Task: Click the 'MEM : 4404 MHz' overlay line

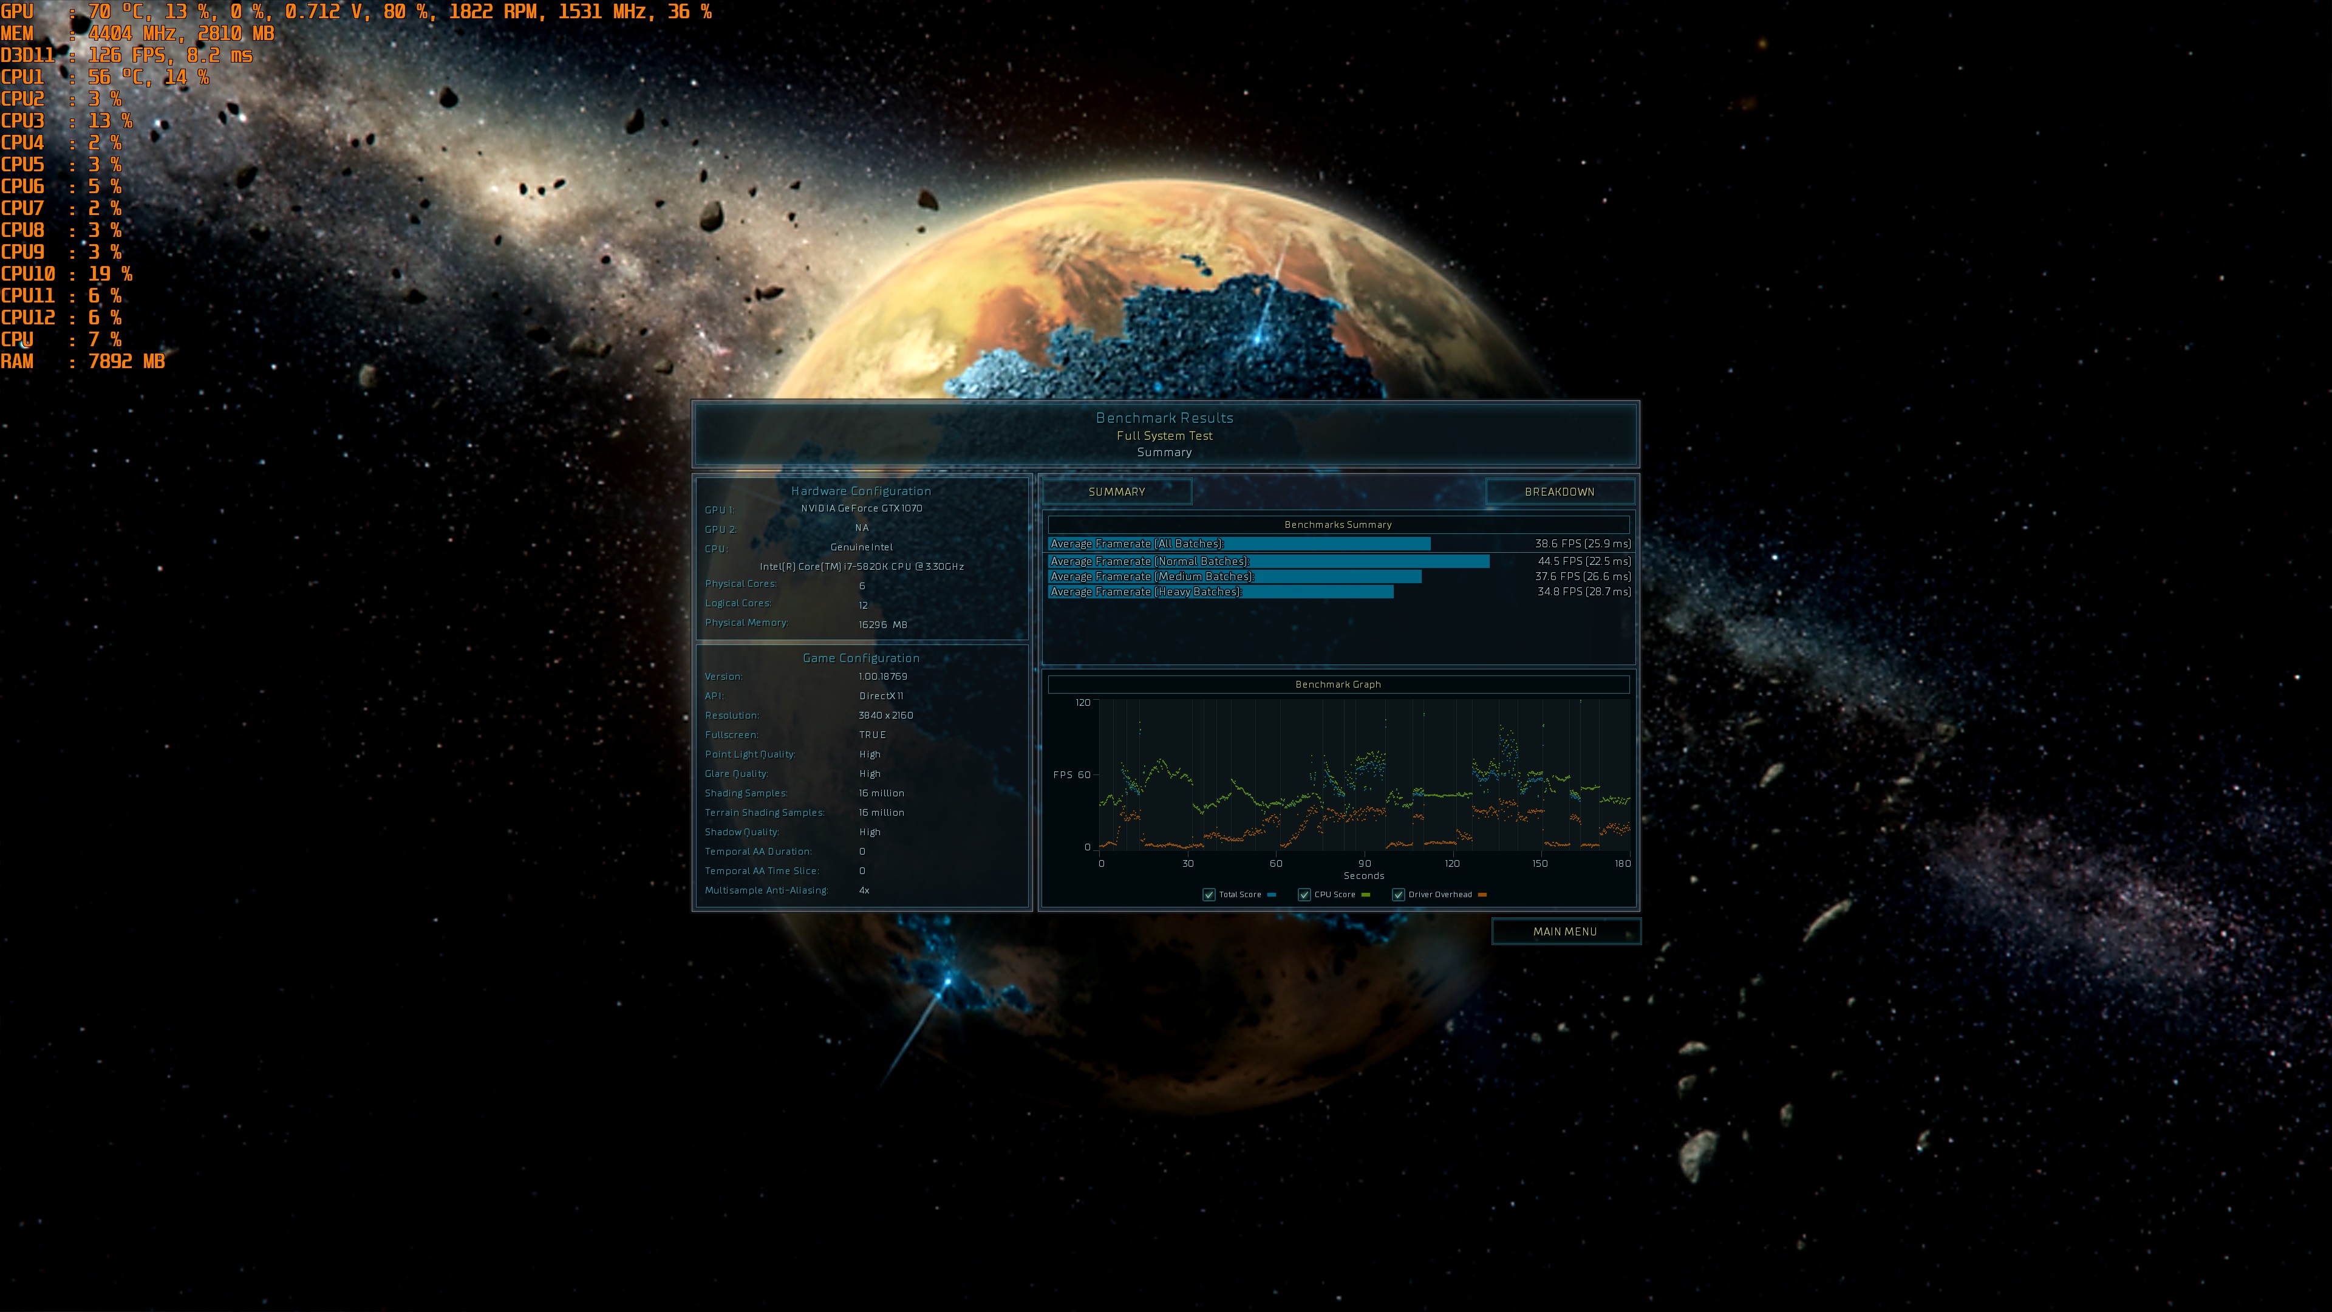Action: point(137,33)
